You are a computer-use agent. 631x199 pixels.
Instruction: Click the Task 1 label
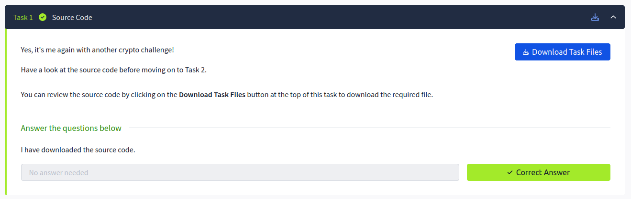[x=23, y=17]
